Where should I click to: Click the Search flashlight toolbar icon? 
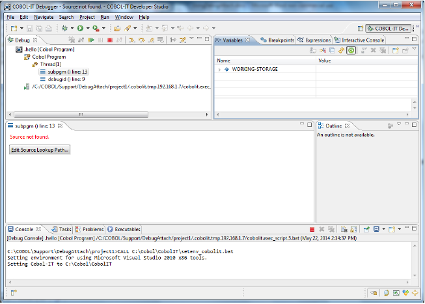[128, 28]
